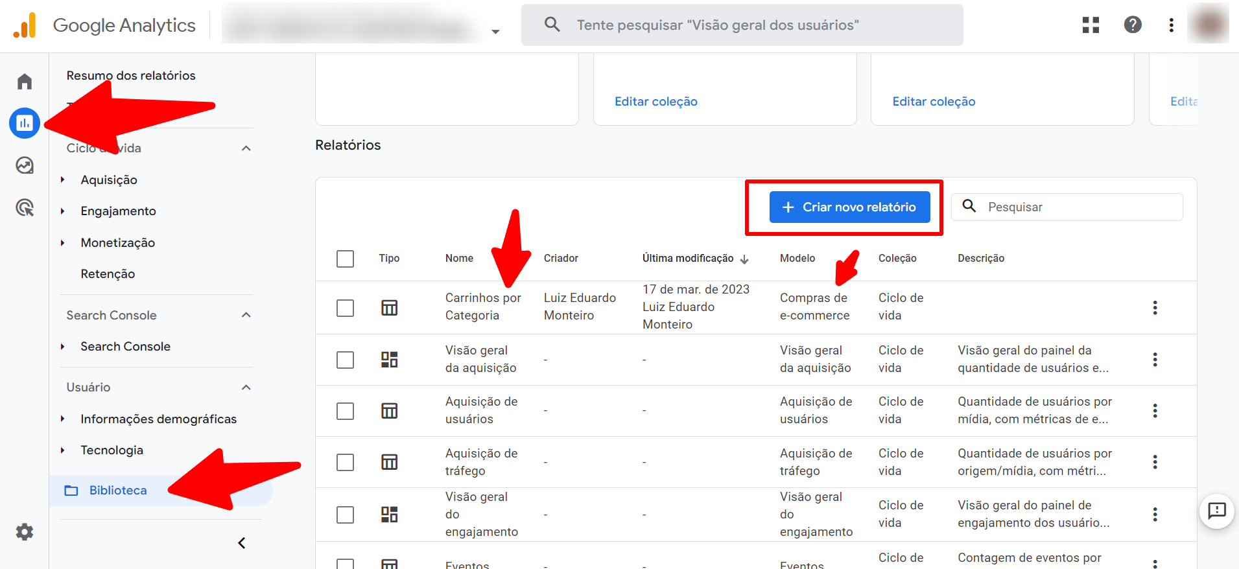Open the Admin settings gear
The width and height of the screenshot is (1239, 569).
(25, 532)
